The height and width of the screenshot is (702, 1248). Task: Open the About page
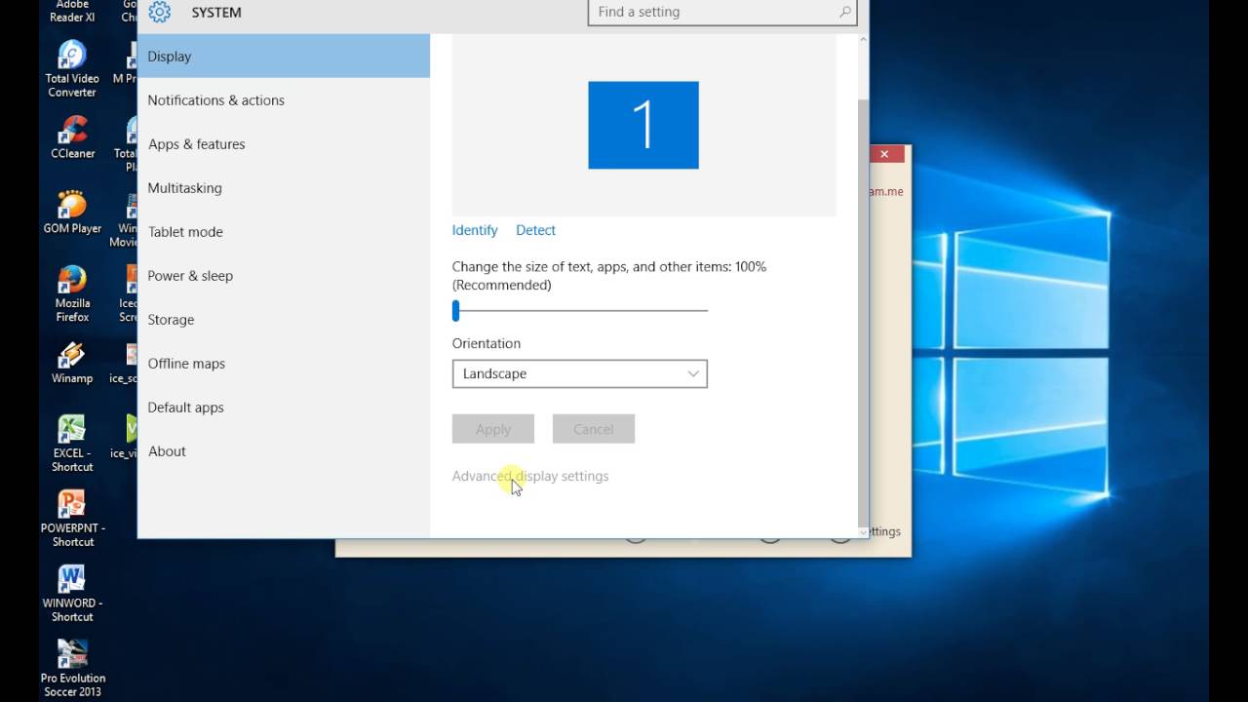pos(284,451)
